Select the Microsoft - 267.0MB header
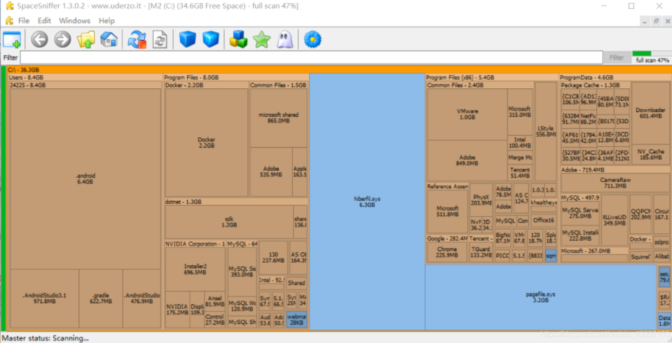672x343 pixels. [x=594, y=251]
